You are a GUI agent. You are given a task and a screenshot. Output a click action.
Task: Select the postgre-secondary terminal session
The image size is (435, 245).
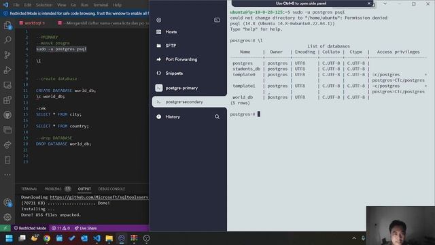tap(189, 102)
